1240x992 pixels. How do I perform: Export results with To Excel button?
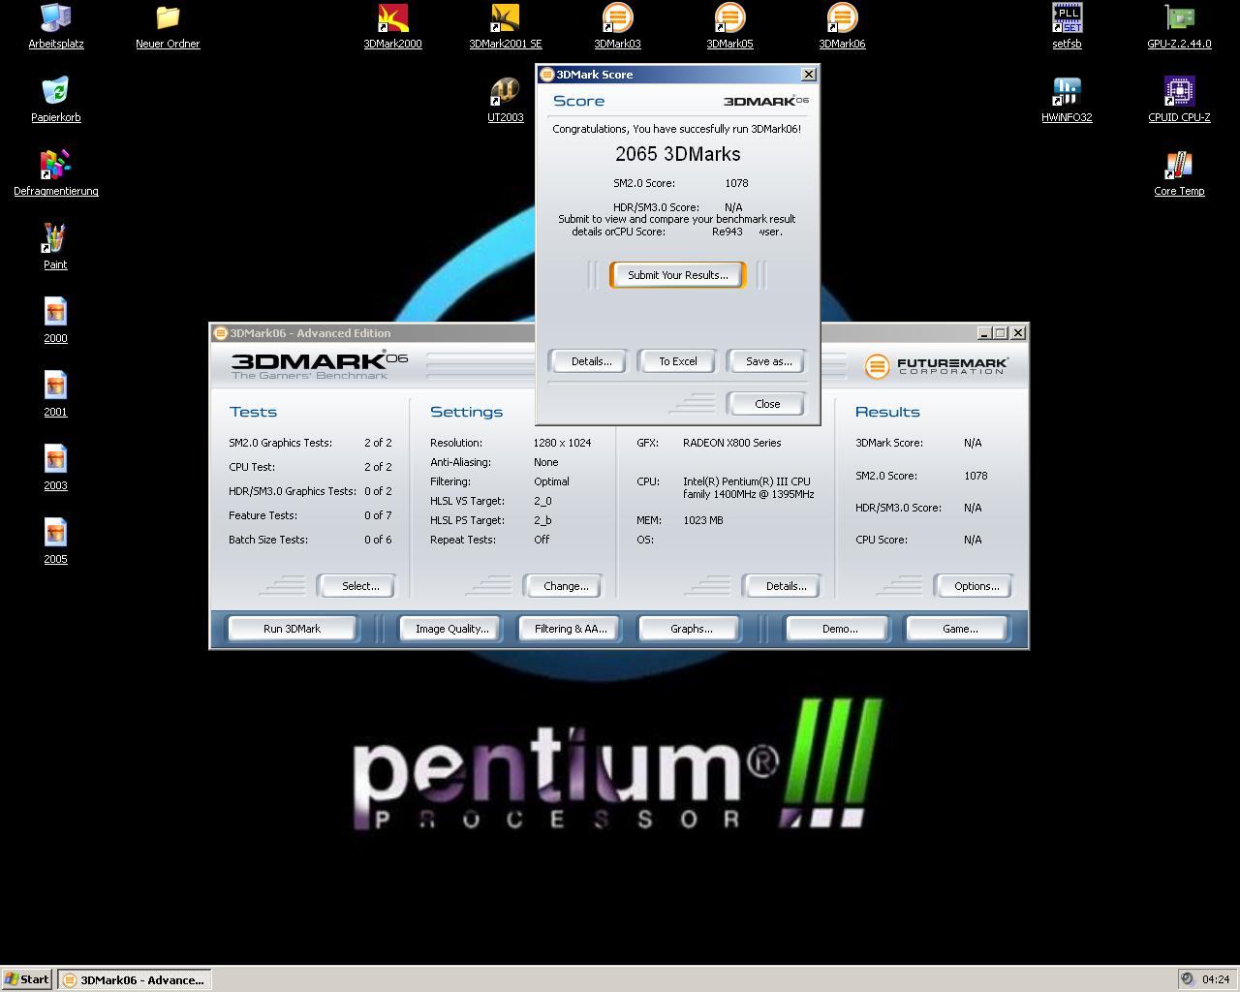pyautogui.click(x=678, y=361)
